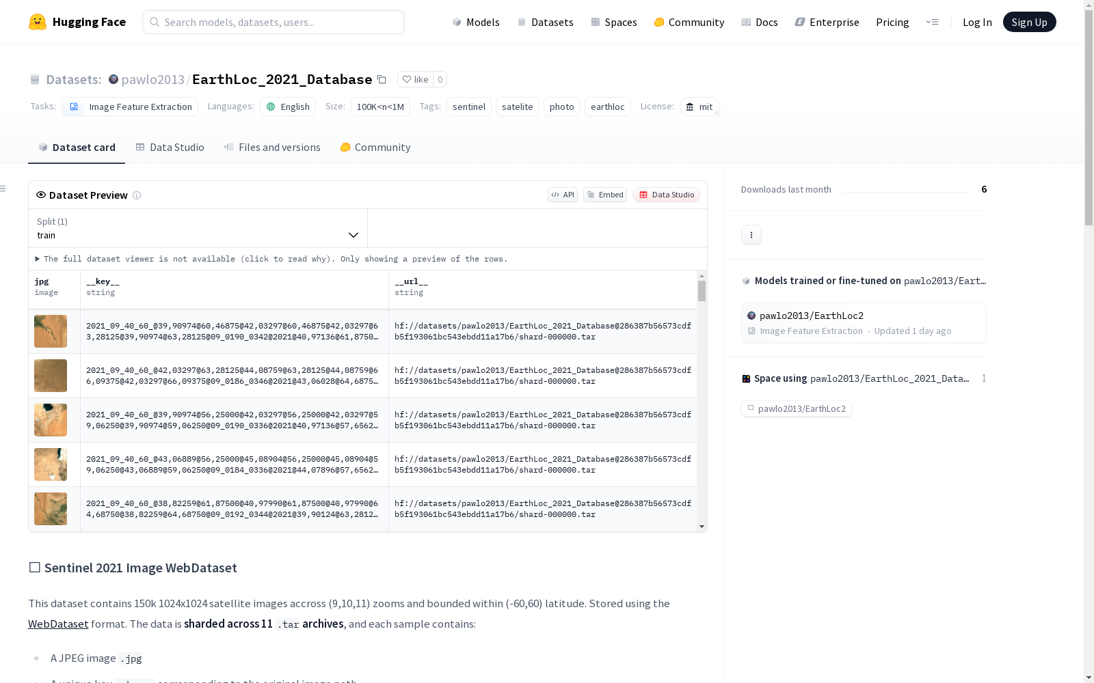Open the API code button
This screenshot has height=683, width=1094.
(x=563, y=195)
